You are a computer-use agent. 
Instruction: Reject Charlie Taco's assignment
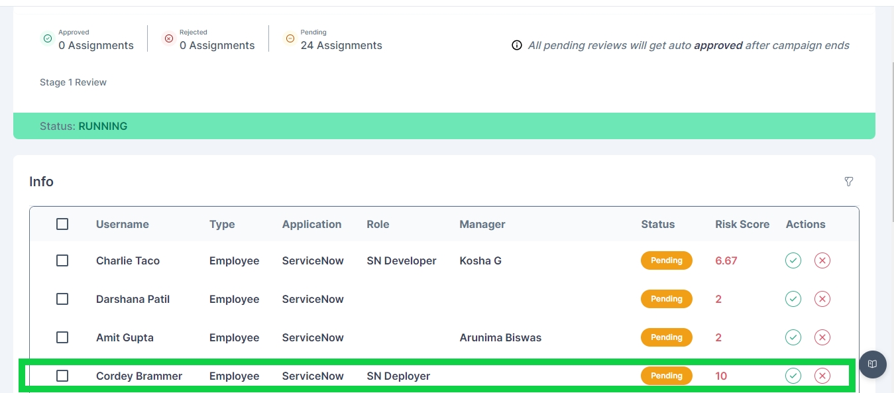pos(822,260)
